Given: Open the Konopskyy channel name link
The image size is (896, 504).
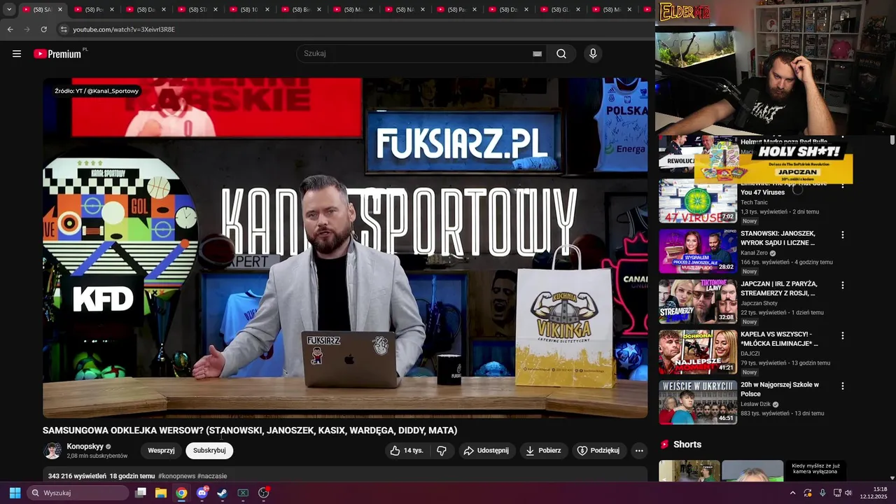Looking at the screenshot, I should [85, 447].
